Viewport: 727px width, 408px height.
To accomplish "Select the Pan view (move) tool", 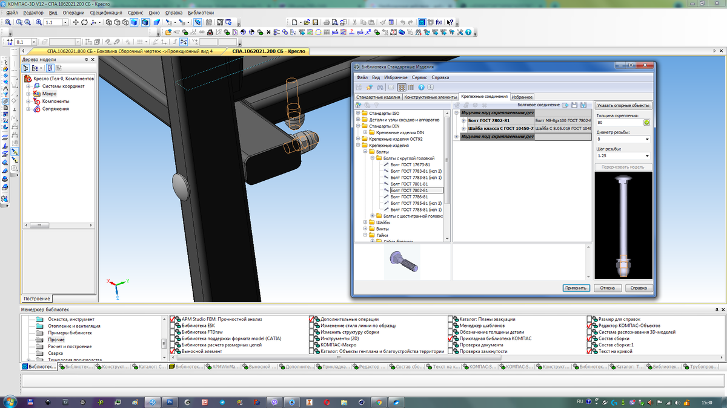I will [76, 22].
